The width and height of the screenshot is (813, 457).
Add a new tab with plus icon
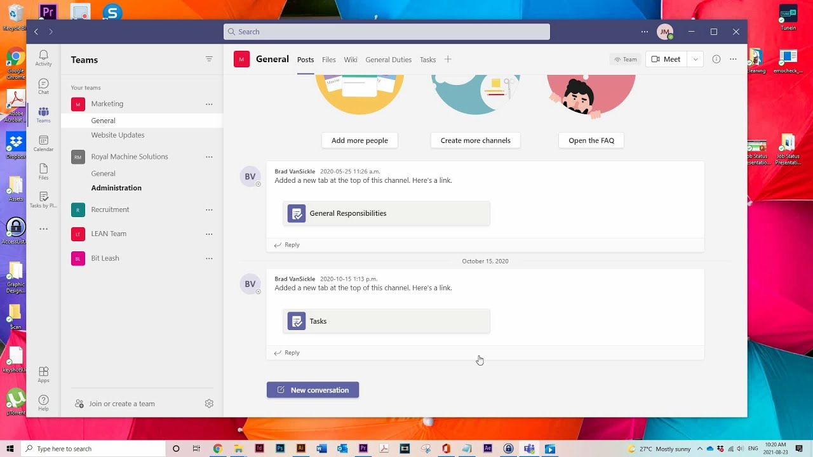[x=448, y=59]
